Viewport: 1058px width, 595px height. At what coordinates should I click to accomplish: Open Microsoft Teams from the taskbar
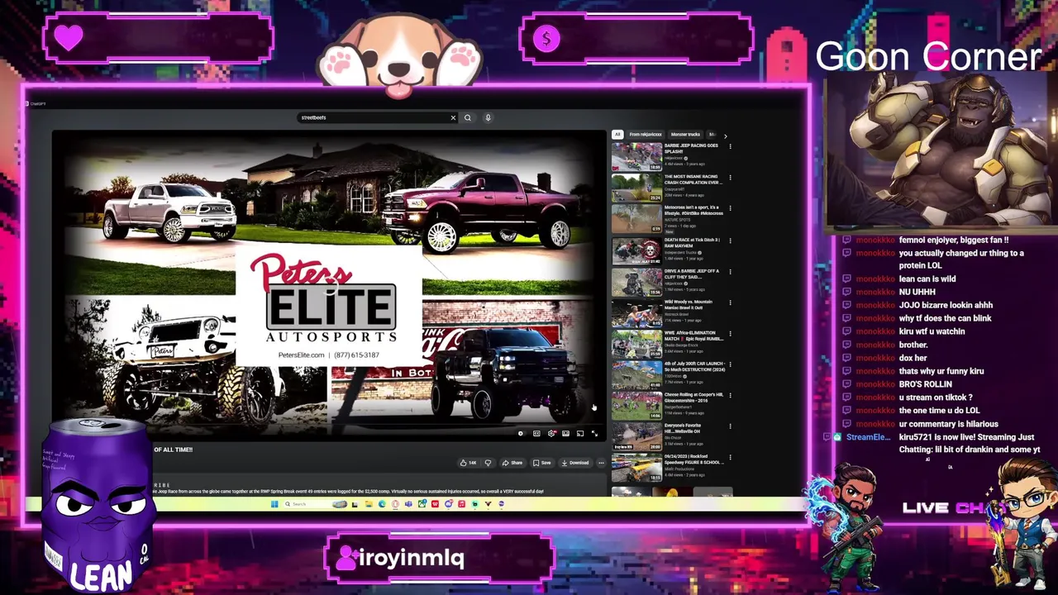point(408,504)
